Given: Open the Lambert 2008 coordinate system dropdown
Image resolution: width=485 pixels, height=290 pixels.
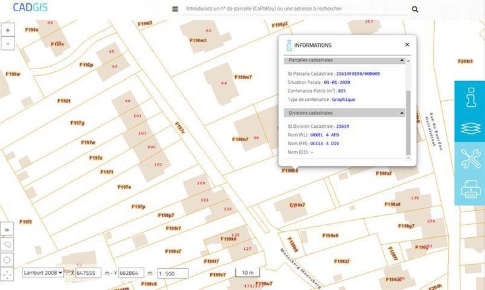Looking at the screenshot, I should 43,272.
